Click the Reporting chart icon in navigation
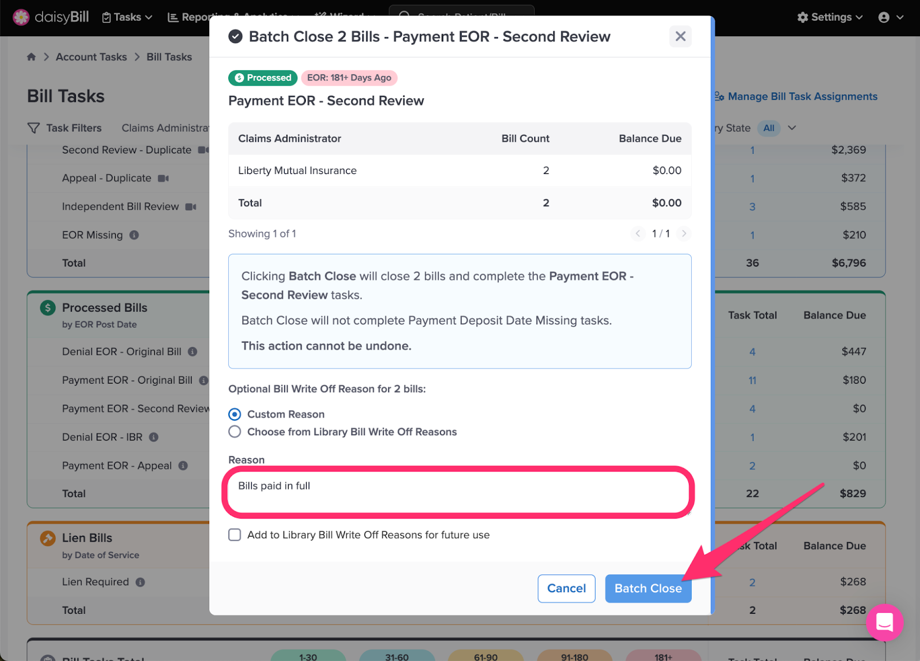The image size is (920, 661). tap(172, 17)
